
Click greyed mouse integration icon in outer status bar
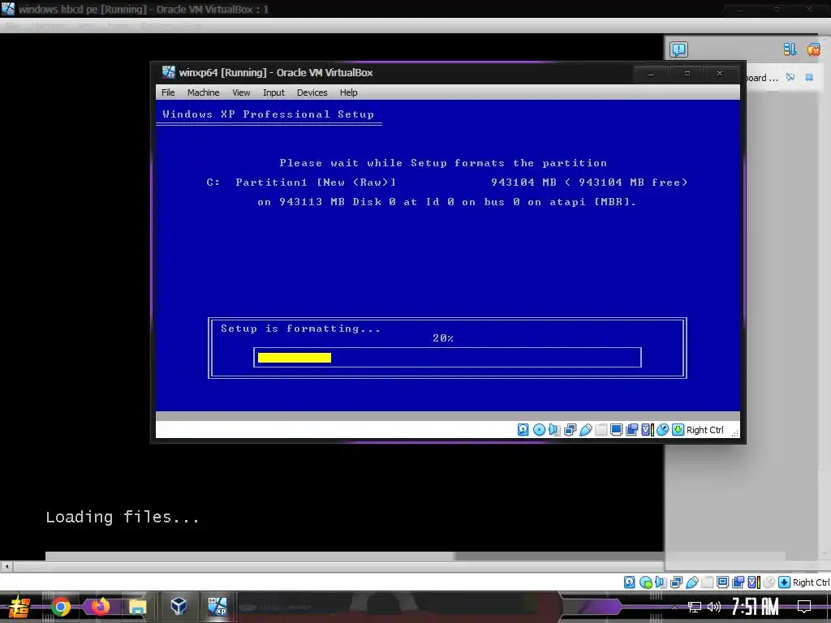point(769,582)
